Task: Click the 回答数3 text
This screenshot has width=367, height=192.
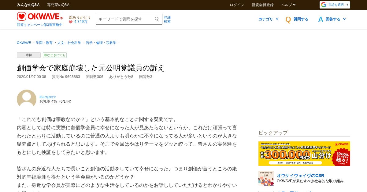Action: point(146,77)
